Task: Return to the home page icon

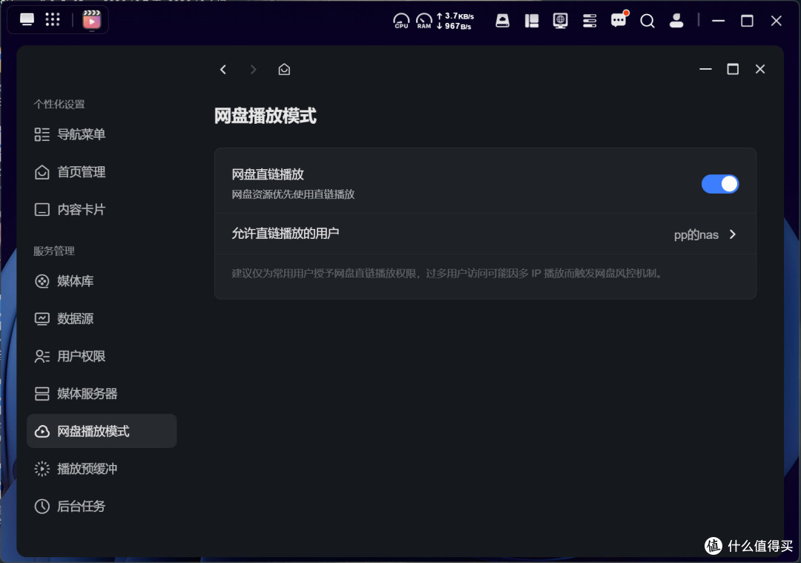Action: pos(284,70)
